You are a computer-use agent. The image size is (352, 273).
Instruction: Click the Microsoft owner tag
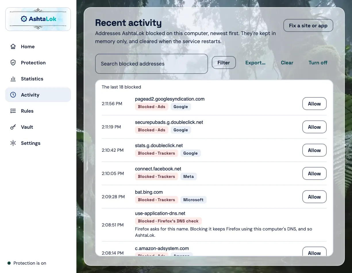click(x=193, y=200)
